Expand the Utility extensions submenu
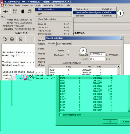 tap(54, 9)
